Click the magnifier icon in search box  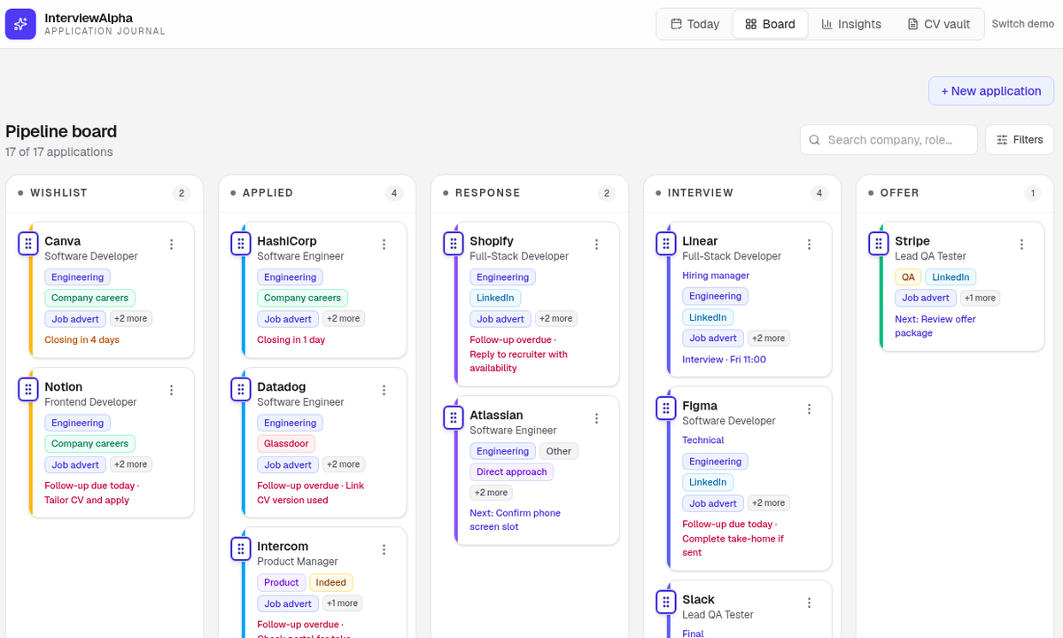[x=815, y=140]
